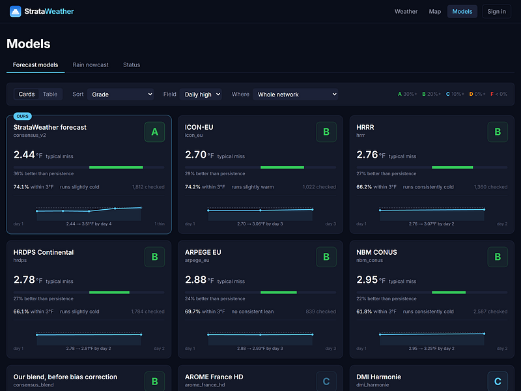Go to Weather in top navigation

[406, 11]
